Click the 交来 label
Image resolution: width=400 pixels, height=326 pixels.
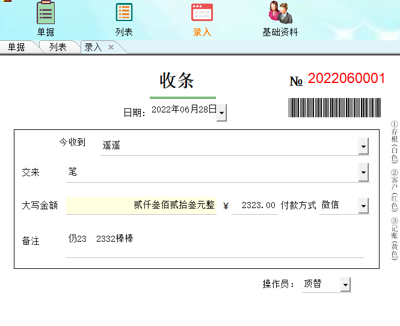31,173
